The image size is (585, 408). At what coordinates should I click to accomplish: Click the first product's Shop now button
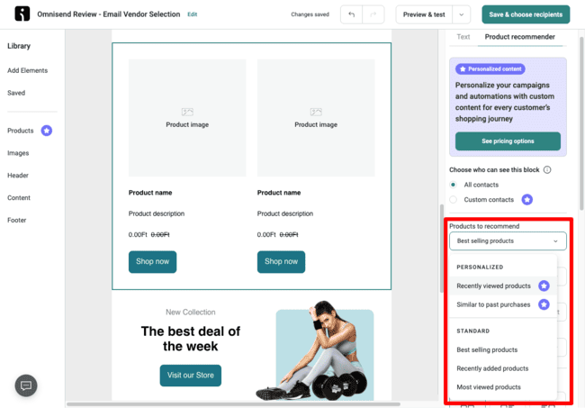[x=152, y=262]
